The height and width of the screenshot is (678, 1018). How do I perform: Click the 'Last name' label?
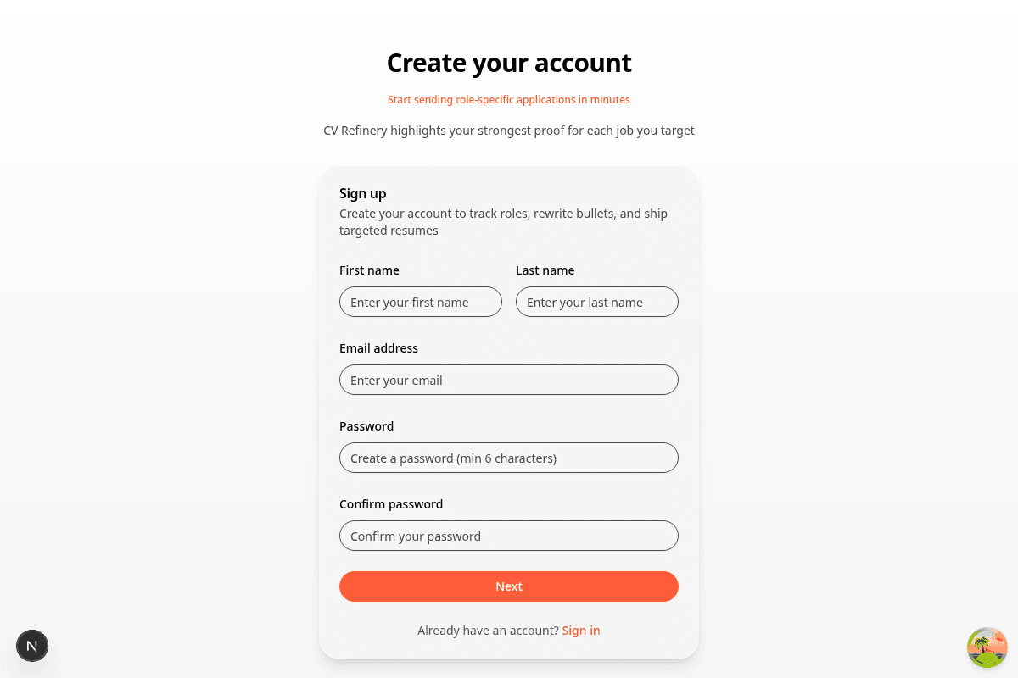click(545, 270)
